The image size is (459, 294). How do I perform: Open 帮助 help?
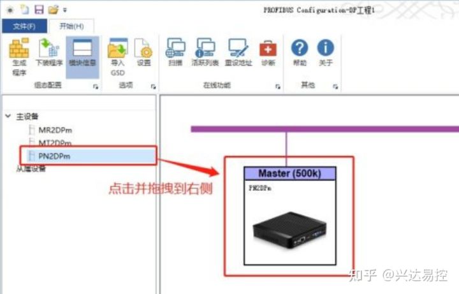click(x=300, y=52)
